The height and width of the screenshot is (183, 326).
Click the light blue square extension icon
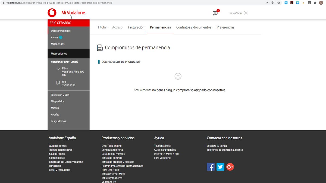tap(298, 3)
